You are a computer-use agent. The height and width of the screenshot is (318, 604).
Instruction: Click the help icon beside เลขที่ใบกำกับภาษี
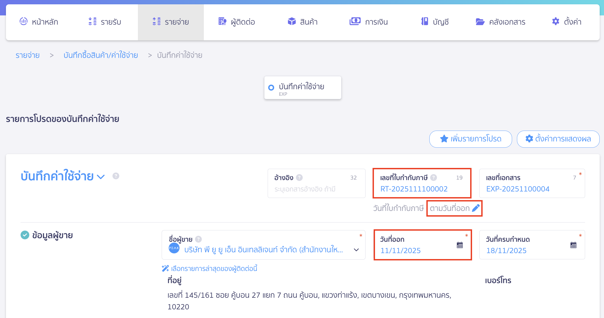pyautogui.click(x=434, y=178)
